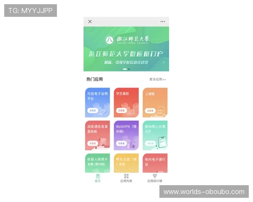Click 去看看 on the 可信电子证明平台 card
This screenshot has width=253, height=202.
pyautogui.click(x=93, y=111)
